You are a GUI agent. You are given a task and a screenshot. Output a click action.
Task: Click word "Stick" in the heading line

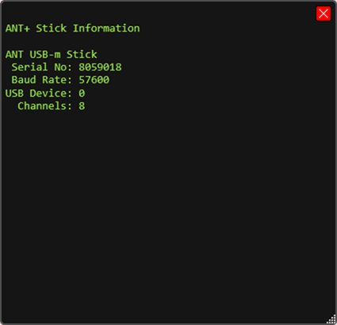tap(52, 29)
